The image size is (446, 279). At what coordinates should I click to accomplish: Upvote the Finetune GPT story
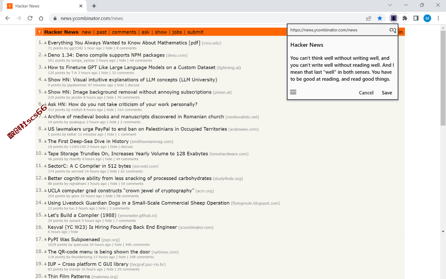tap(45, 67)
